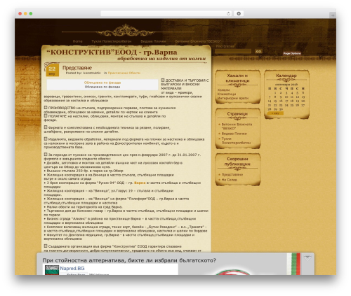Open На Склад under Скорошни публикации
Image resolution: width=351 pixels, height=296 pixels.
point(229,180)
